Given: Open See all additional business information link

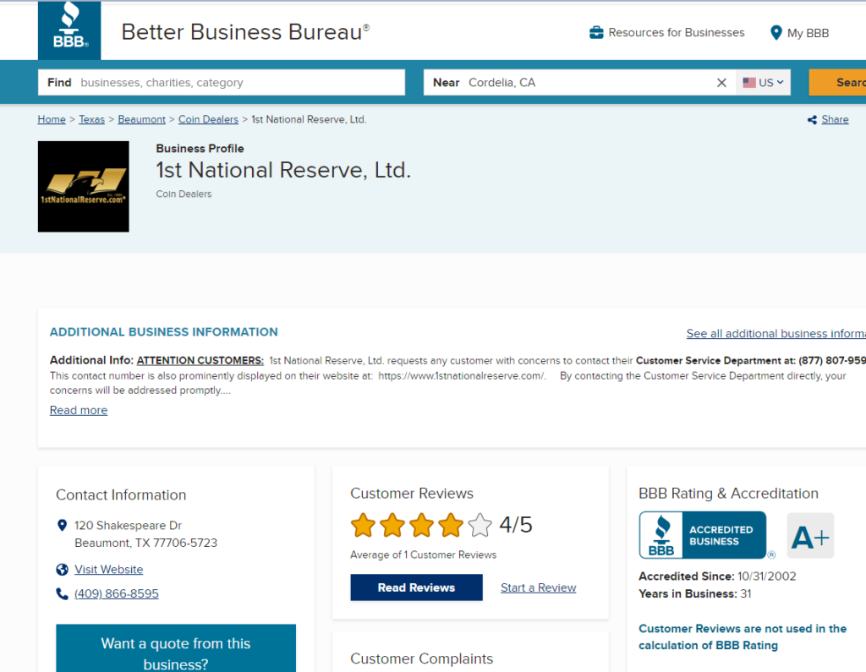Looking at the screenshot, I should 776,334.
